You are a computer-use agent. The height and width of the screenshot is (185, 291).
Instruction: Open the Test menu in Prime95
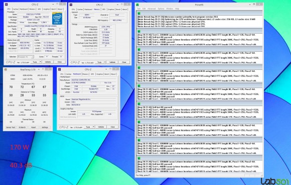pos(138,9)
